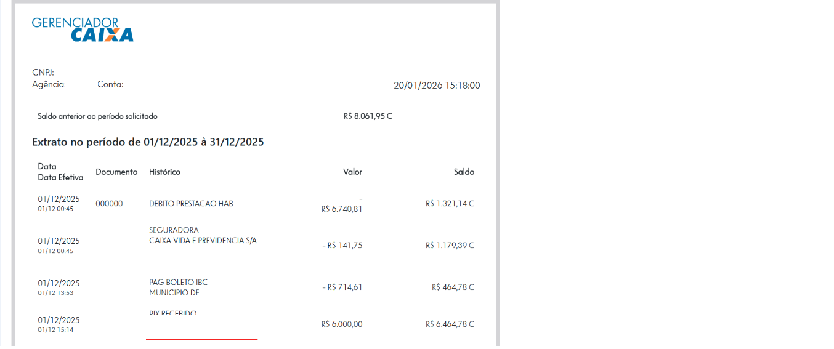Screen dimensions: 834x349
Task: Click the red underline below PIX RECEBIDO
Action: coord(201,339)
